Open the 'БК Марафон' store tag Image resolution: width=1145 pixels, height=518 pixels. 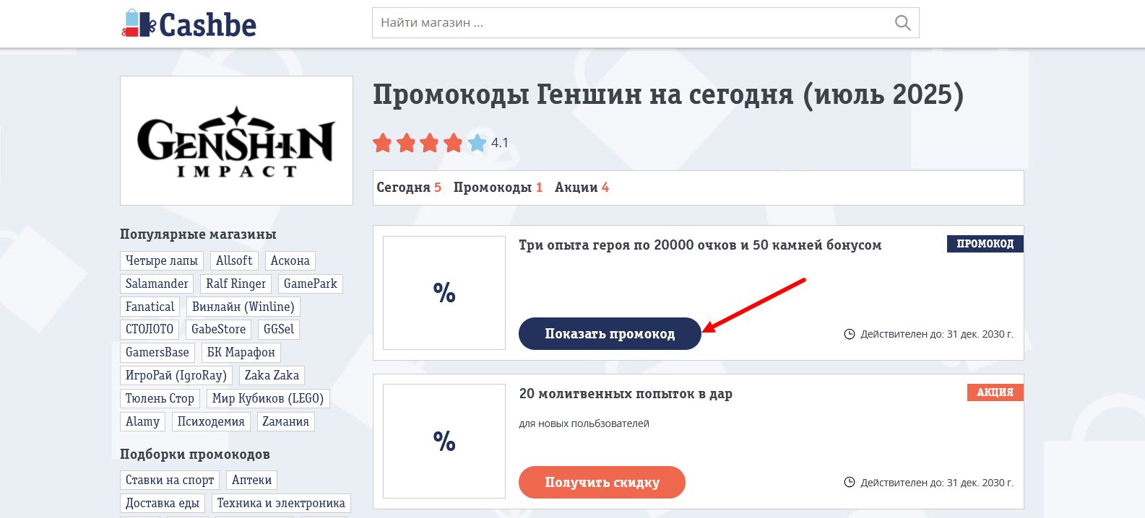point(241,352)
